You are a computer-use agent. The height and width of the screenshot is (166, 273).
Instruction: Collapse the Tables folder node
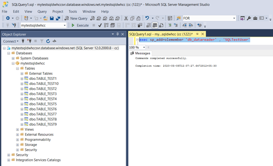coord(17,68)
